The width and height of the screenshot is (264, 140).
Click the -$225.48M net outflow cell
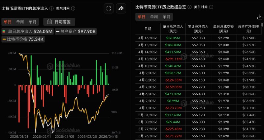(x=173, y=129)
